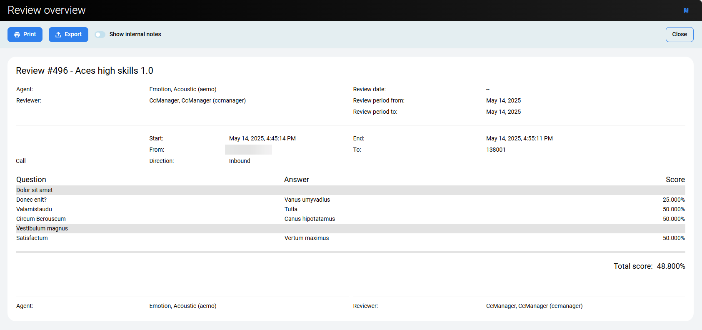The width and height of the screenshot is (702, 330).
Task: Click the Vertum maximus answer
Action: [x=307, y=238]
